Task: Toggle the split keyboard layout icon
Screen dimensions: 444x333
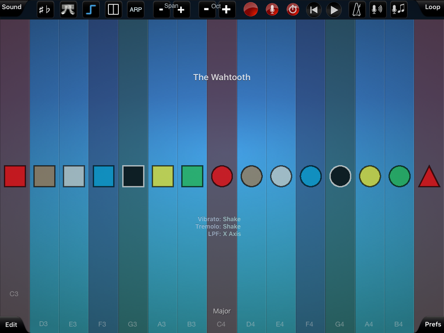Action: click(x=113, y=10)
